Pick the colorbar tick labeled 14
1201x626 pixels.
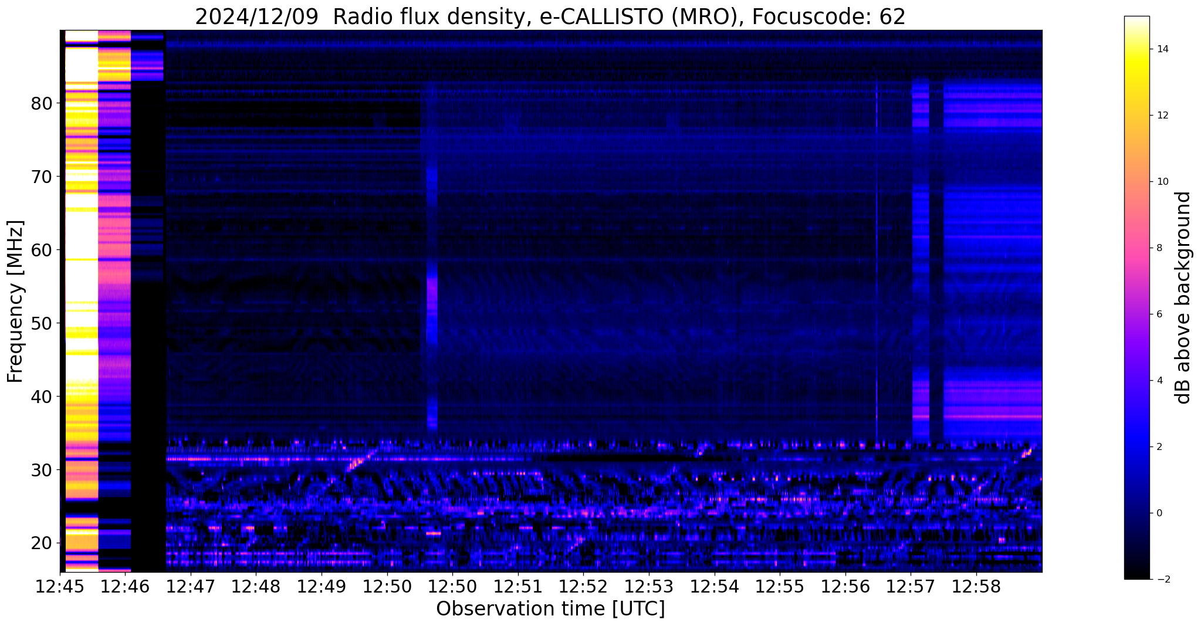click(x=1162, y=49)
